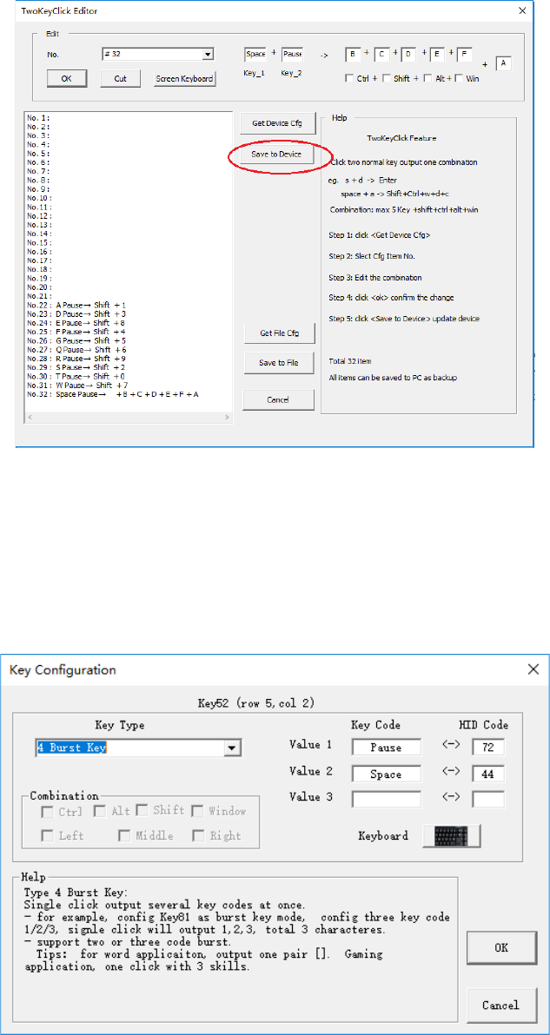Viewport: 550px width, 1035px height.
Task: Select output key field C
Action: (382, 54)
